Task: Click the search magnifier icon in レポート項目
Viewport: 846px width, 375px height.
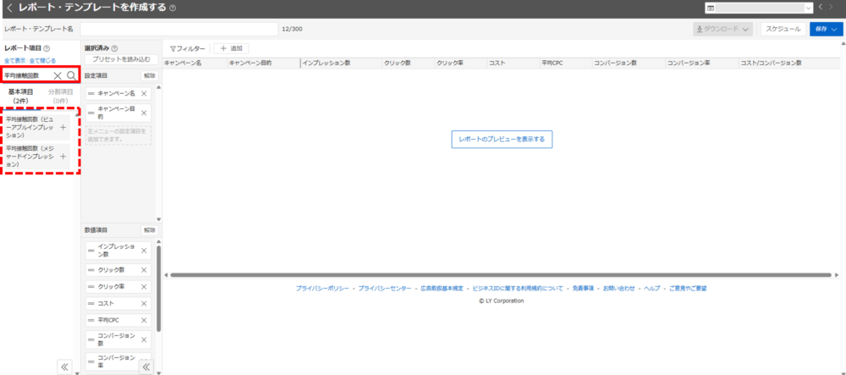Action: pos(71,75)
